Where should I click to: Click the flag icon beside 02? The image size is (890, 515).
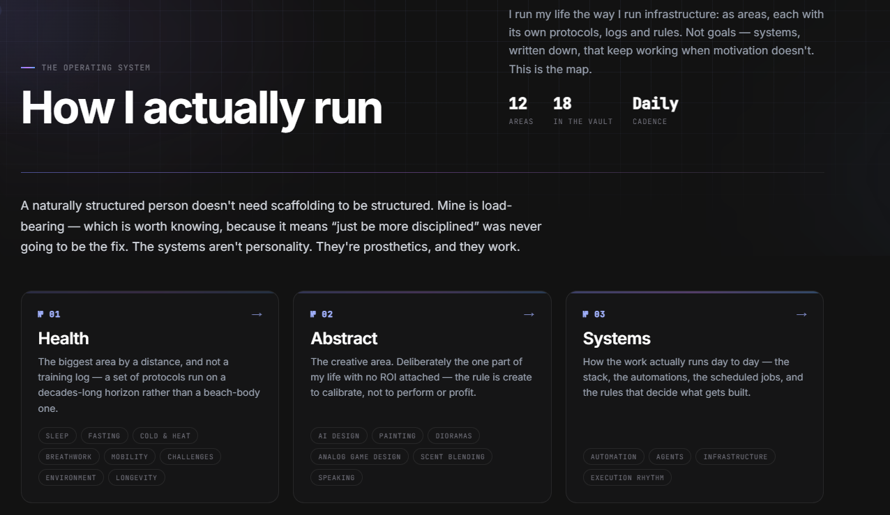coord(313,314)
